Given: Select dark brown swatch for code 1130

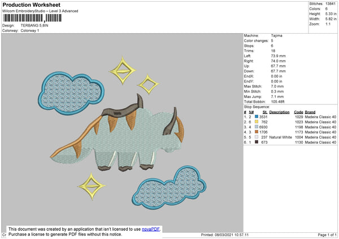Looking at the screenshot, I should pyautogui.click(x=257, y=142).
